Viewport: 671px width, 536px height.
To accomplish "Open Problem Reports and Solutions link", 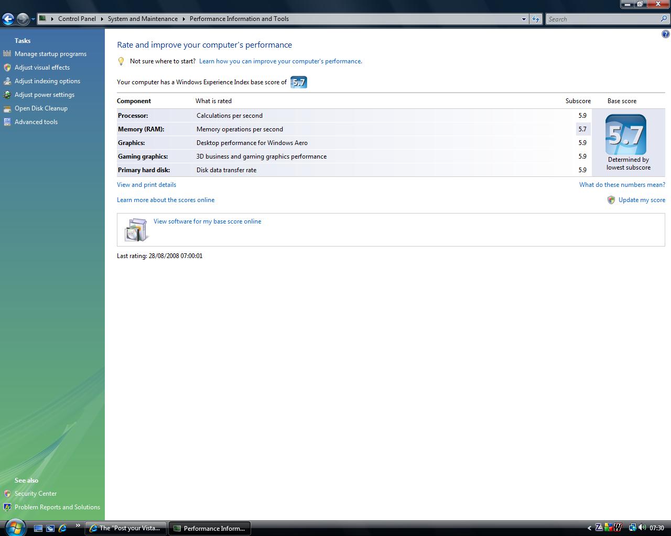I will coord(57,507).
